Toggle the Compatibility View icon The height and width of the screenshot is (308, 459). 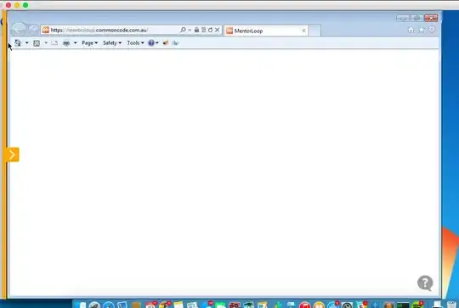pyautogui.click(x=203, y=30)
